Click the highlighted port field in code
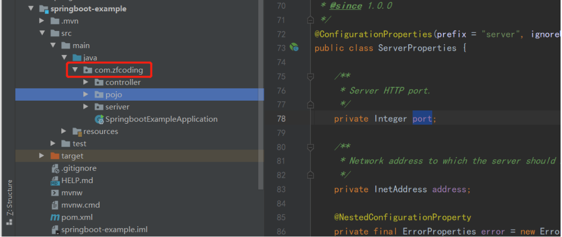Image resolution: width=562 pixels, height=237 pixels. coord(422,119)
